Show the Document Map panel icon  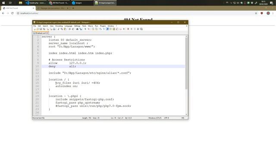pos(114,29)
